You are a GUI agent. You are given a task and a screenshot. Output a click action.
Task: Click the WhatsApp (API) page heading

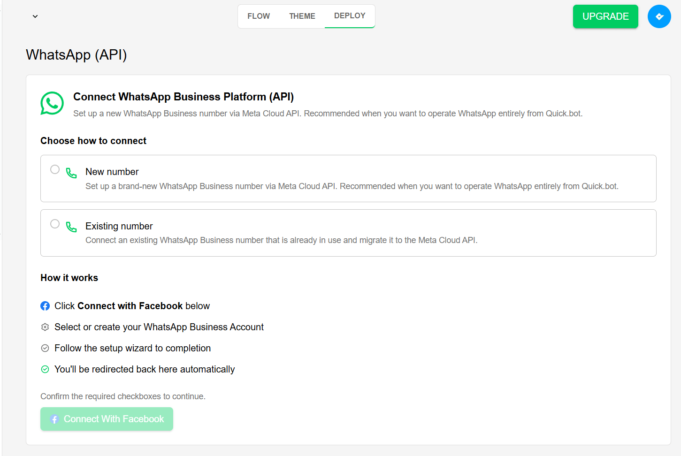(x=77, y=55)
